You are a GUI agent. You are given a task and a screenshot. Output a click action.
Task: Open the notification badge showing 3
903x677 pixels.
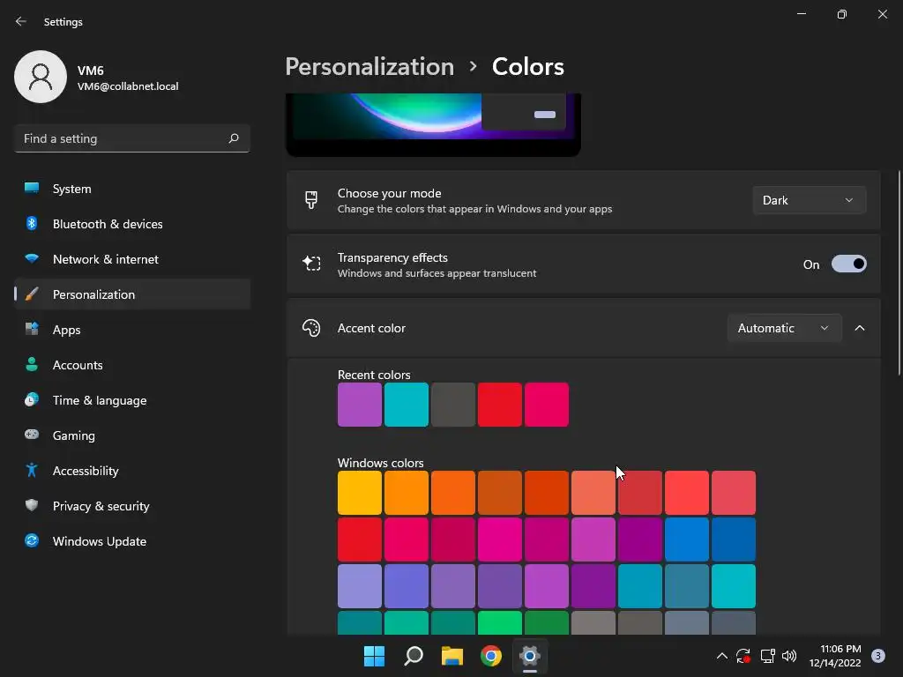[x=878, y=656]
